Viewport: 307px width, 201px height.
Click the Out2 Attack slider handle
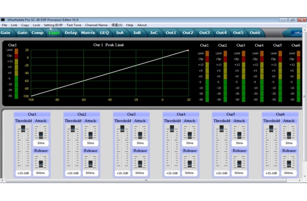90,134
